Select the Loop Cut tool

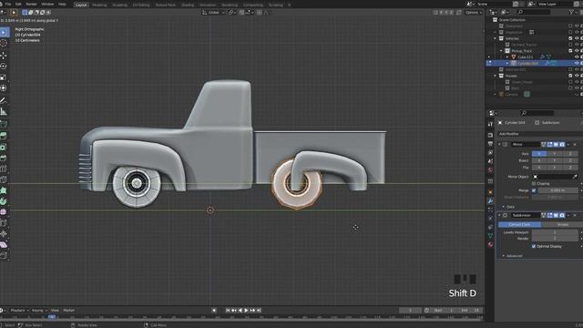pos(4,169)
